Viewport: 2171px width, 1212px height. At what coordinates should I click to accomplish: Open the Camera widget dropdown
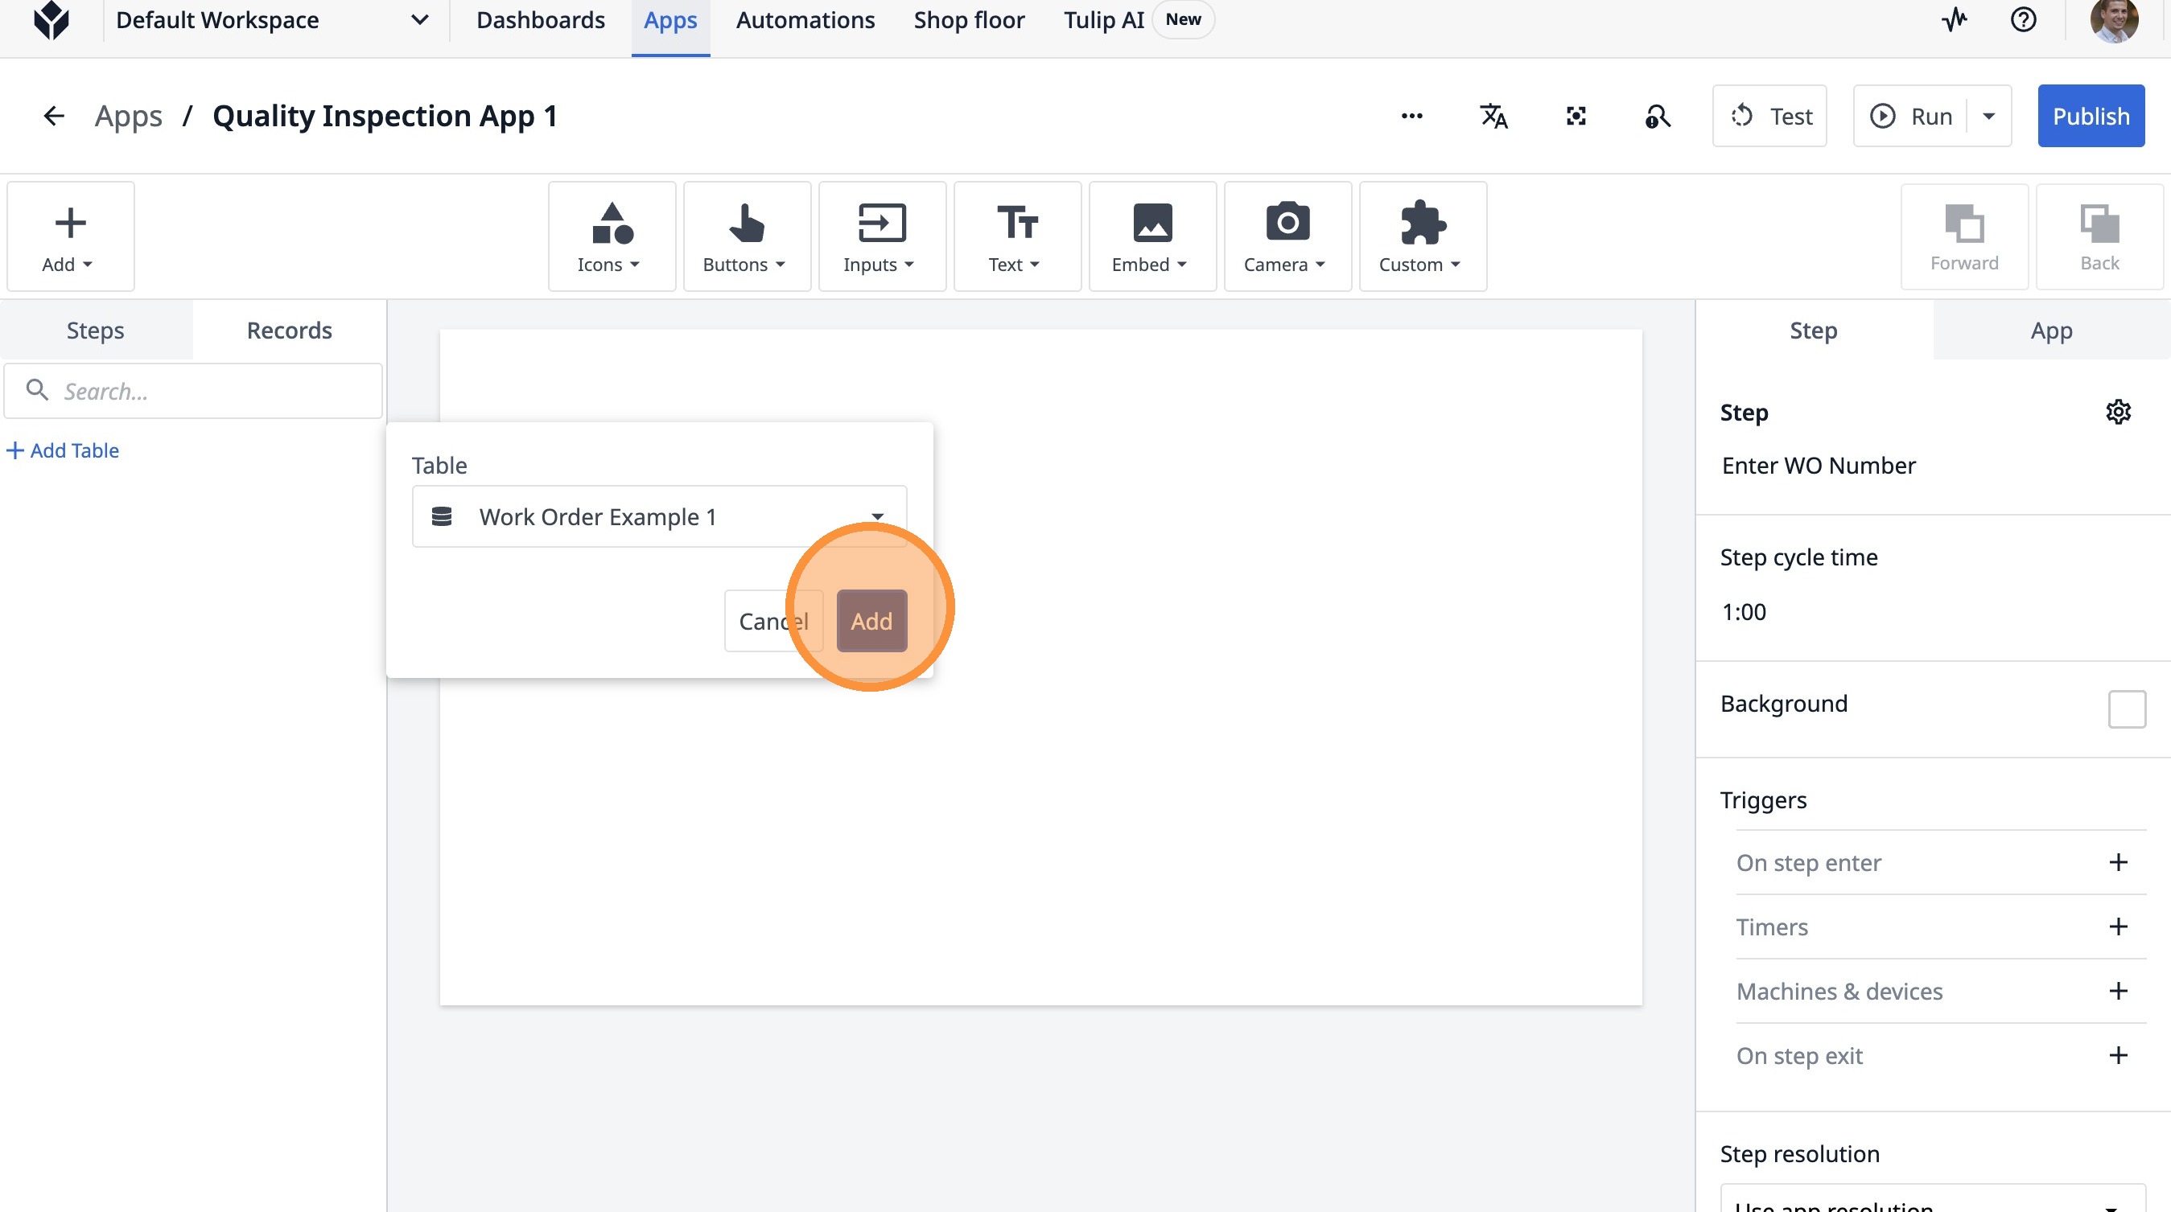[x=1287, y=236]
